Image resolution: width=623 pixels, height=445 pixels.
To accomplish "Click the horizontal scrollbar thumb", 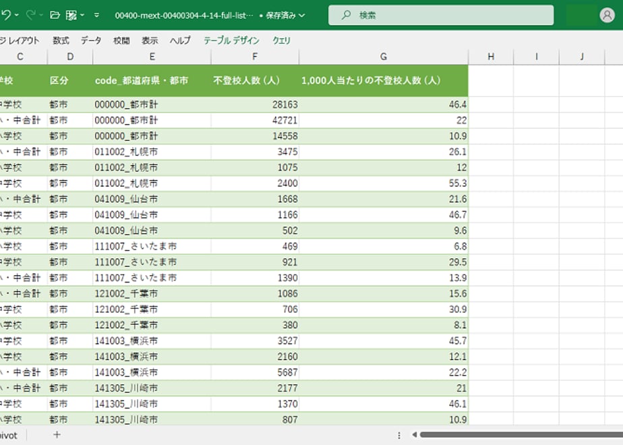I will 521,435.
